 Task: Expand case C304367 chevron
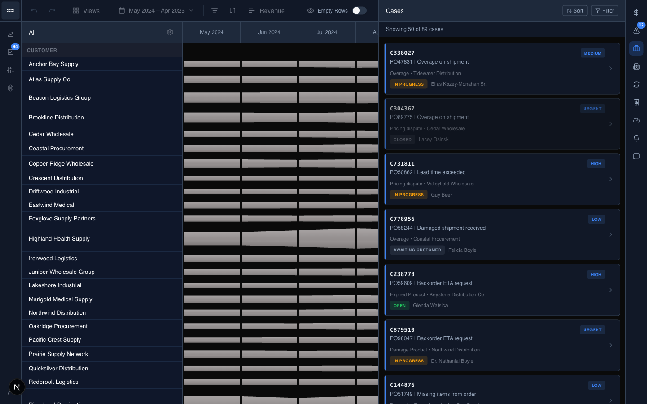pos(611,124)
